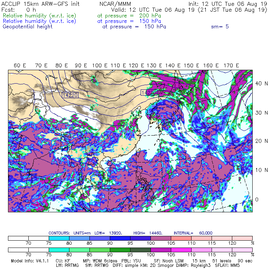Viewport: 269px width, 269px height.
Task: Click the "Valid: 12 UTC Tue 06 Aug 19" line
Action: 153,10
